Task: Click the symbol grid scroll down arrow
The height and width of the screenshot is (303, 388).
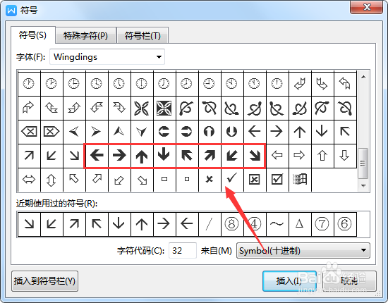Action: coord(363,185)
